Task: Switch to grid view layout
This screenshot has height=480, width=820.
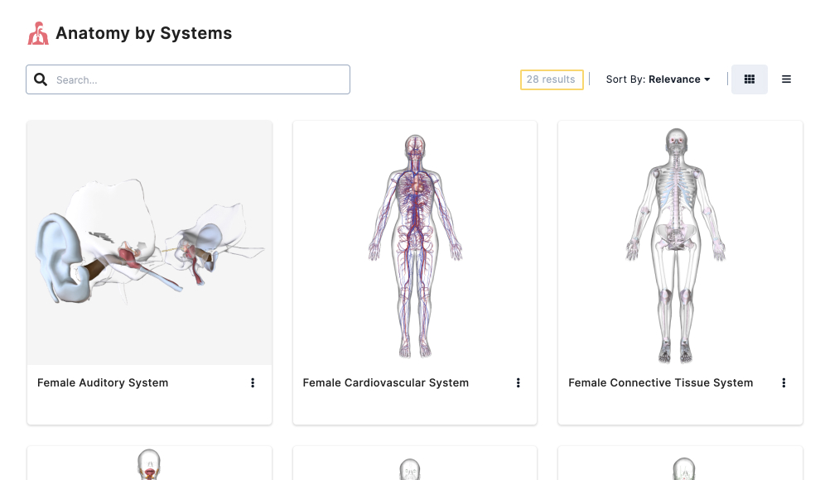Action: pyautogui.click(x=749, y=79)
